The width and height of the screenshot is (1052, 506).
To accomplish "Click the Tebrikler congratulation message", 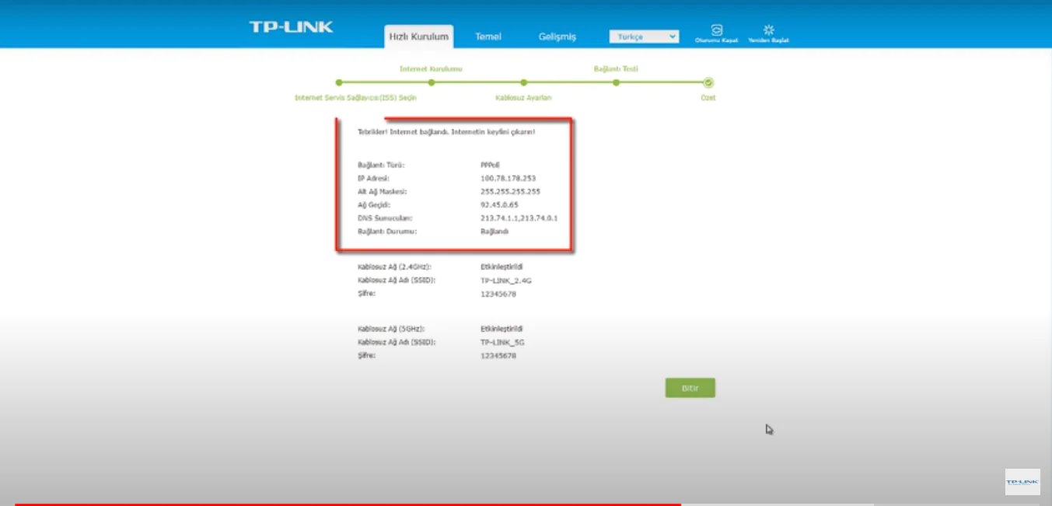I will (x=446, y=132).
